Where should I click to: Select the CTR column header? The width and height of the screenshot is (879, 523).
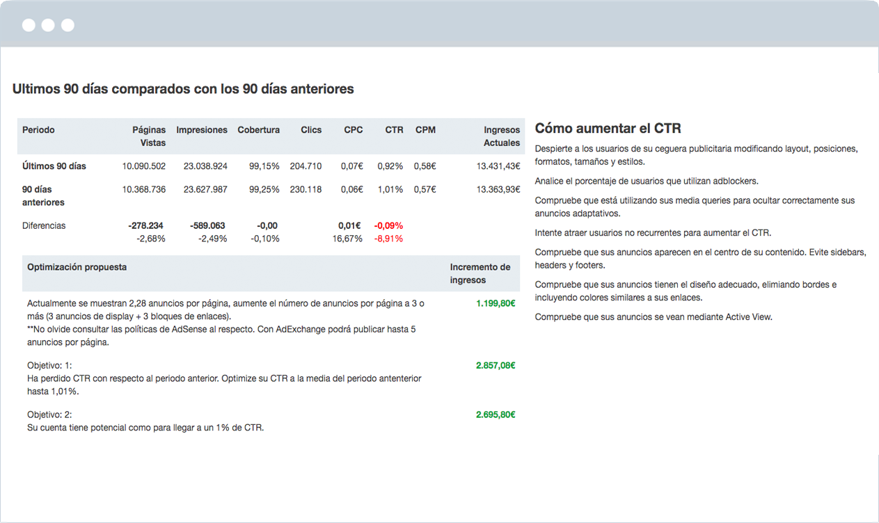point(394,129)
